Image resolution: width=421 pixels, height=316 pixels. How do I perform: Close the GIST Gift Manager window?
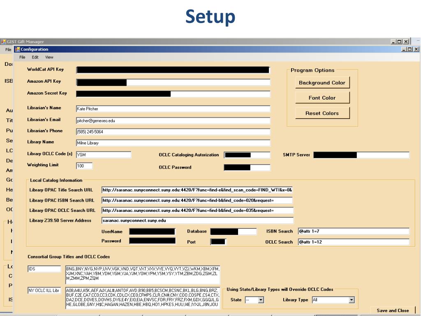coord(406,42)
